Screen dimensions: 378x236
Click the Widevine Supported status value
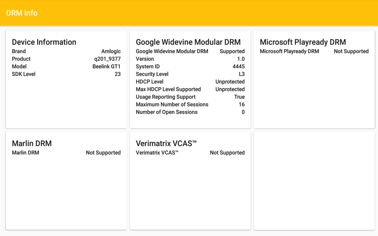coord(232,51)
